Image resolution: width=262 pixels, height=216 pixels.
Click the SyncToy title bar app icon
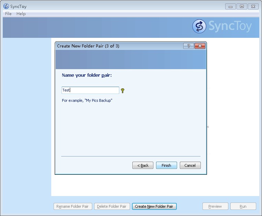tap(6, 6)
